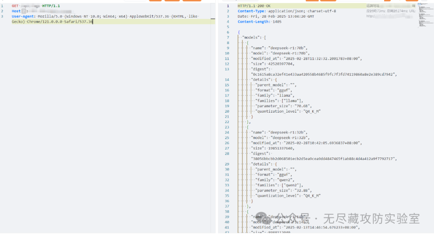Screen dimensions: 434x236
Task: Click the "details" key on line 29
Action: [260, 164]
